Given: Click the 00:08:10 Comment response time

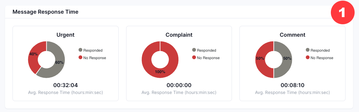Looking at the screenshot, I should coord(293,85).
